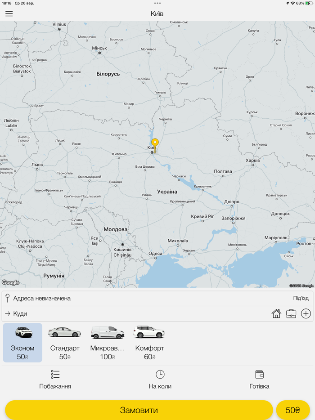This screenshot has height=420, width=315.
Task: Tap the Кишинів label on map
Action: point(122,250)
